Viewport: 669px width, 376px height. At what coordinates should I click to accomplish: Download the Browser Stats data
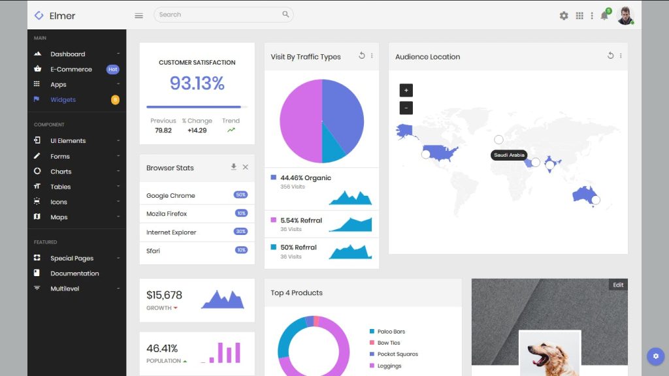coord(233,167)
